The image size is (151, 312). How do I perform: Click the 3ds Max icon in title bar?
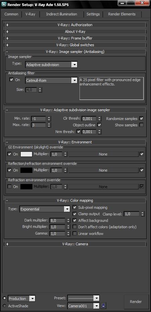click(x=4, y=4)
